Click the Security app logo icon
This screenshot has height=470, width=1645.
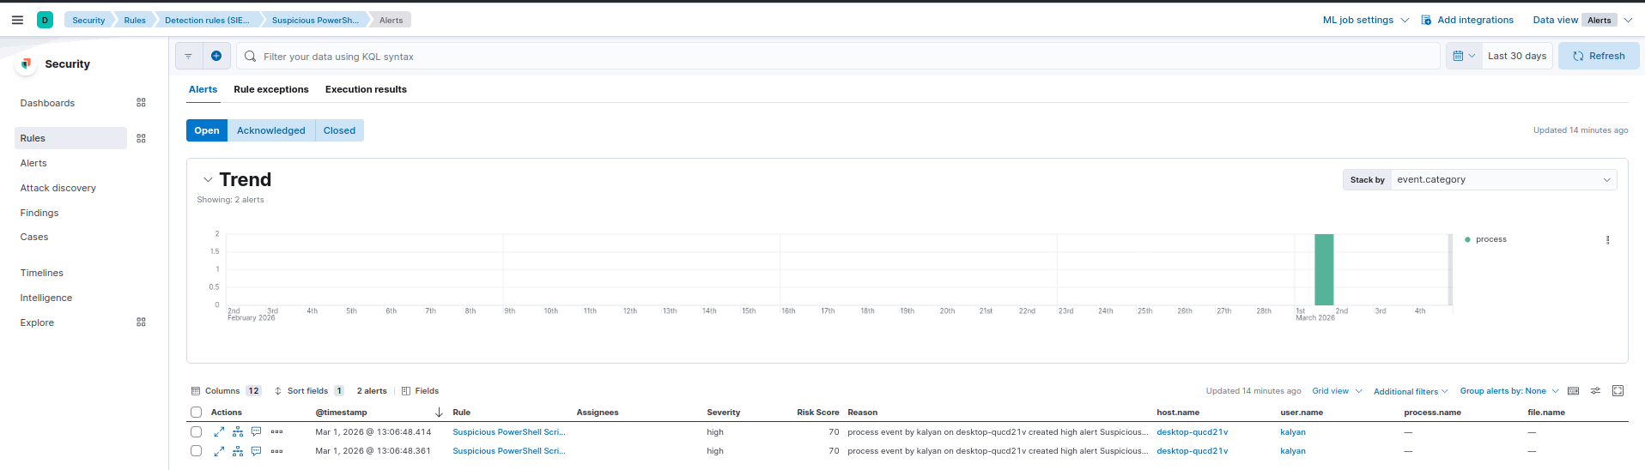(x=27, y=64)
